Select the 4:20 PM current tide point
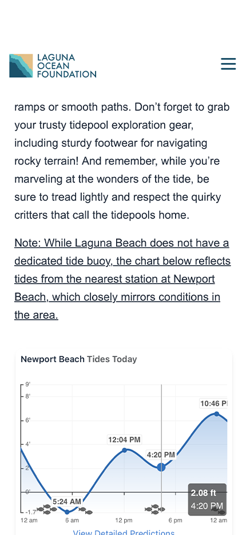The height and width of the screenshot is (535, 246). [x=161, y=467]
